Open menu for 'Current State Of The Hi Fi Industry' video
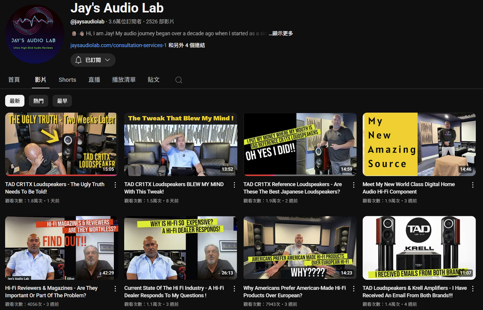The width and height of the screenshot is (483, 310). pyautogui.click(x=235, y=289)
